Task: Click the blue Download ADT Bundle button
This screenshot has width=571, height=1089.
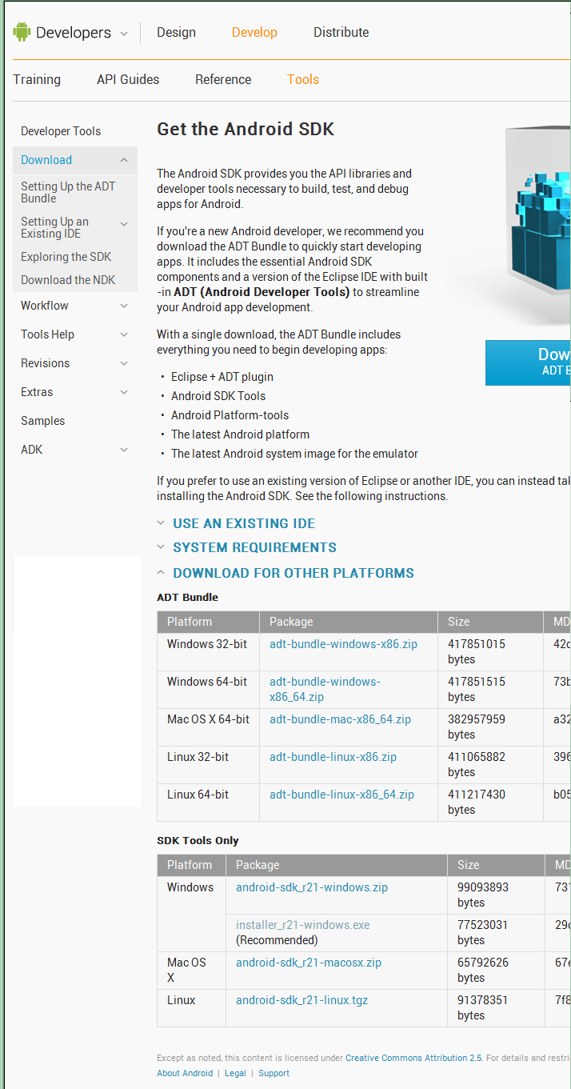Action: [x=528, y=362]
